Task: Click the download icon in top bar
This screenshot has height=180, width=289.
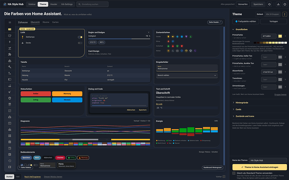Action: pyautogui.click(x=278, y=4)
